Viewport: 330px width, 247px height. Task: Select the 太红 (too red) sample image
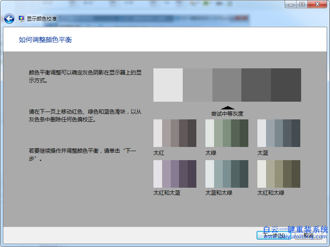tap(174, 133)
